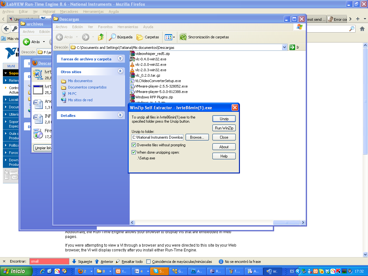Screen dimensions: 368x276
Task: Click scroll left arrow in Descargas file list
Action: (132, 222)
